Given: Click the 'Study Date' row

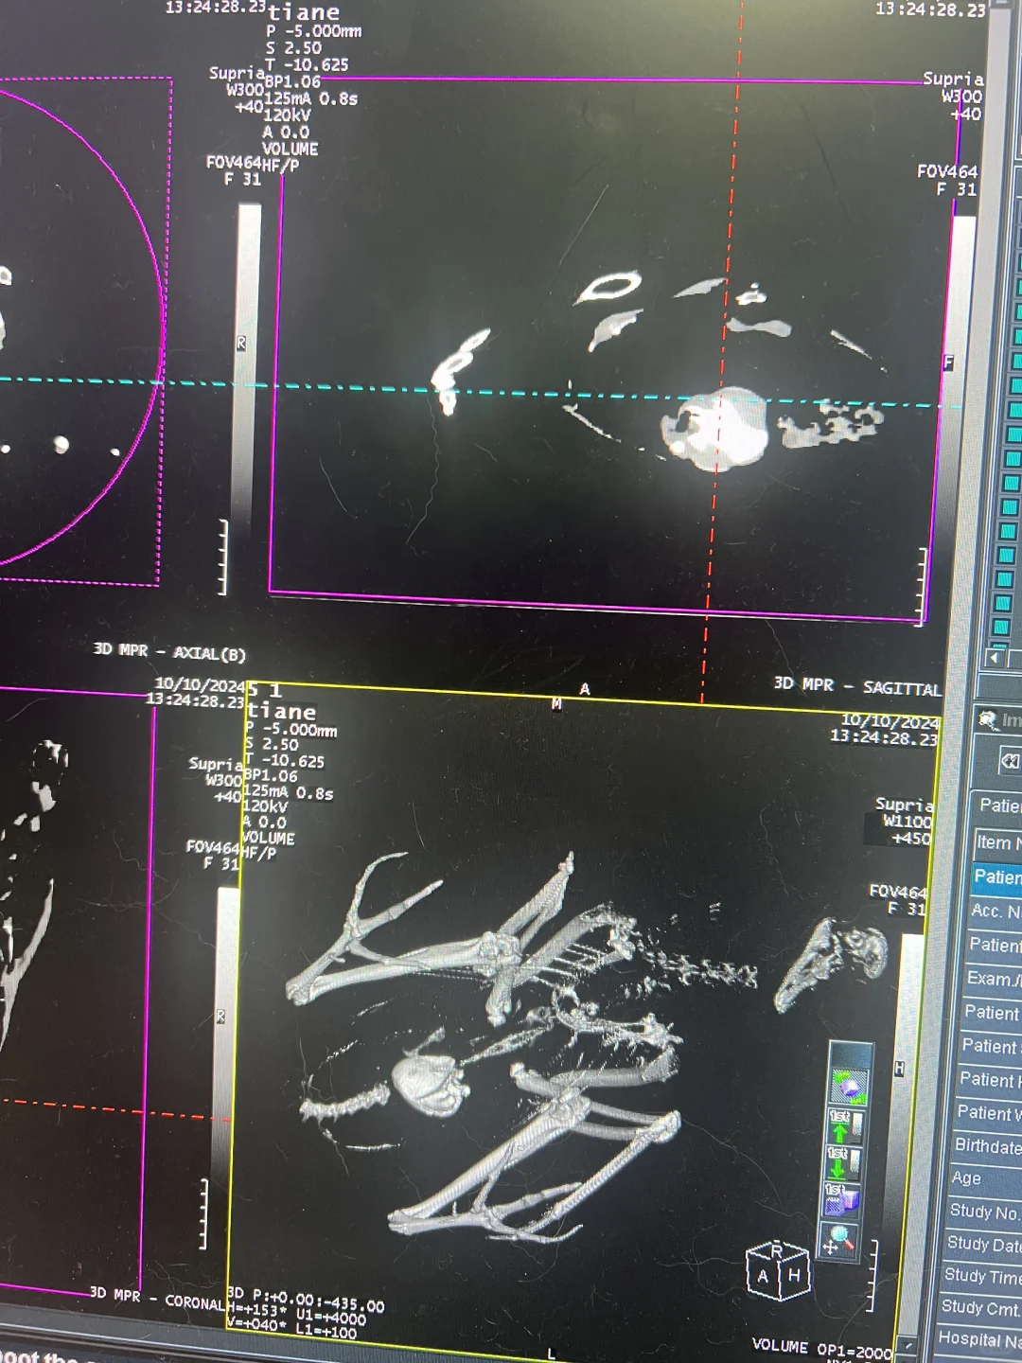Looking at the screenshot, I should coord(982,1244).
